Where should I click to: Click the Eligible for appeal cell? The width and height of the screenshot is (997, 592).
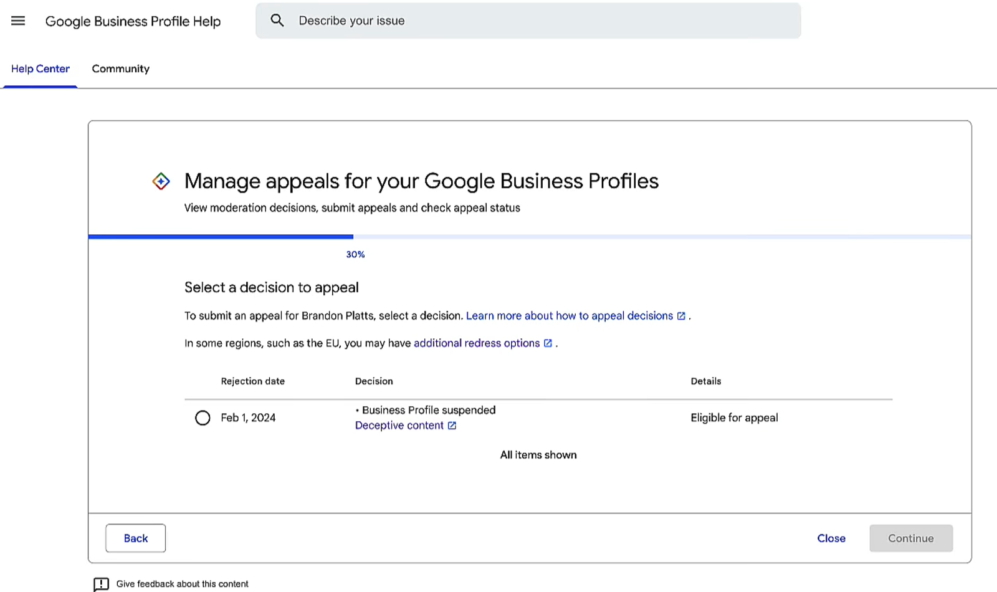coord(734,418)
